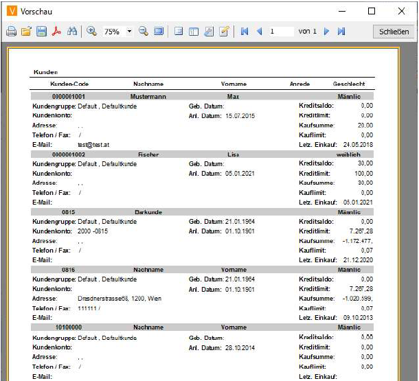Click customer code 0815
419x381 pixels.
tap(69, 212)
